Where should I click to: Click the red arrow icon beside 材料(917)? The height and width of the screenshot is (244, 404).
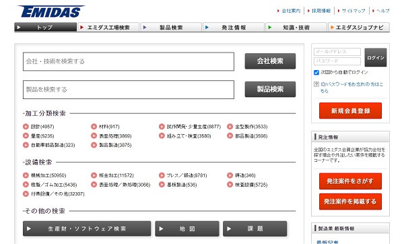[x=94, y=127]
